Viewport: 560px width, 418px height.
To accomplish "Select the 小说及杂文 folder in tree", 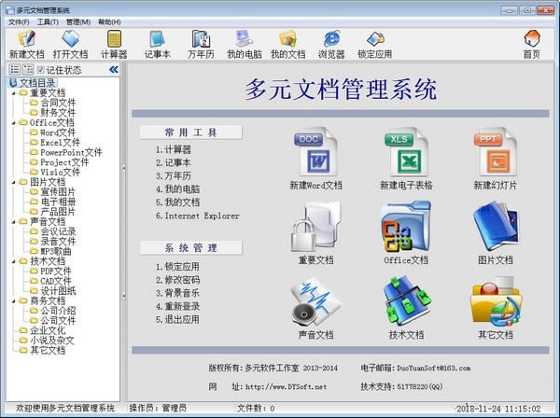I will click(x=53, y=340).
